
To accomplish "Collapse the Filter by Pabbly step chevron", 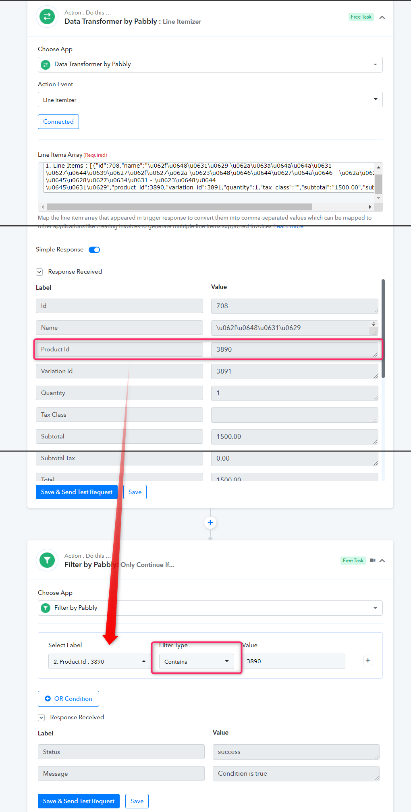I will click(382, 561).
